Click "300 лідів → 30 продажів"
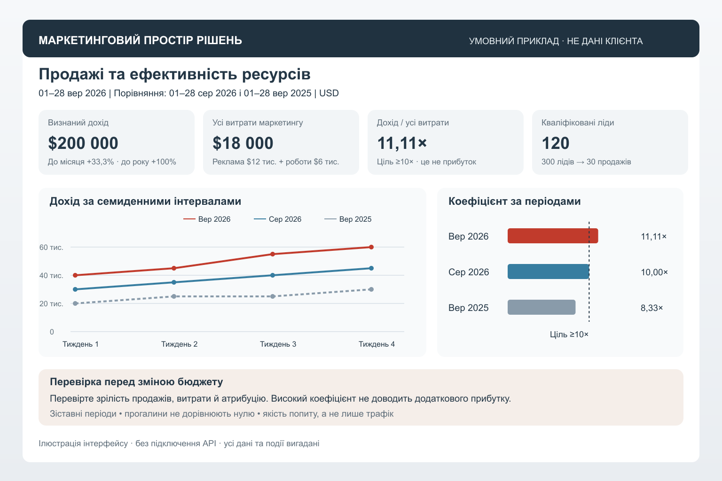This screenshot has height=481, width=722. 586,162
